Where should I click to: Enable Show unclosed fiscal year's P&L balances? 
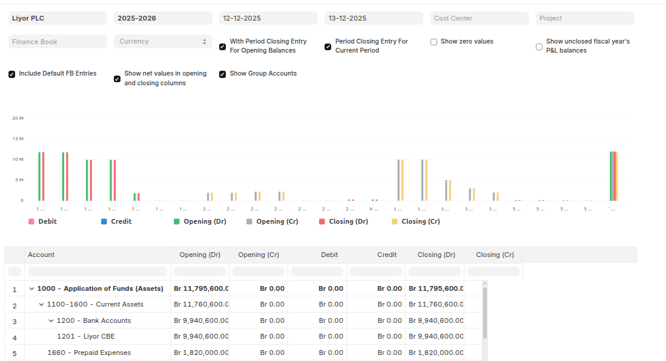click(x=539, y=47)
